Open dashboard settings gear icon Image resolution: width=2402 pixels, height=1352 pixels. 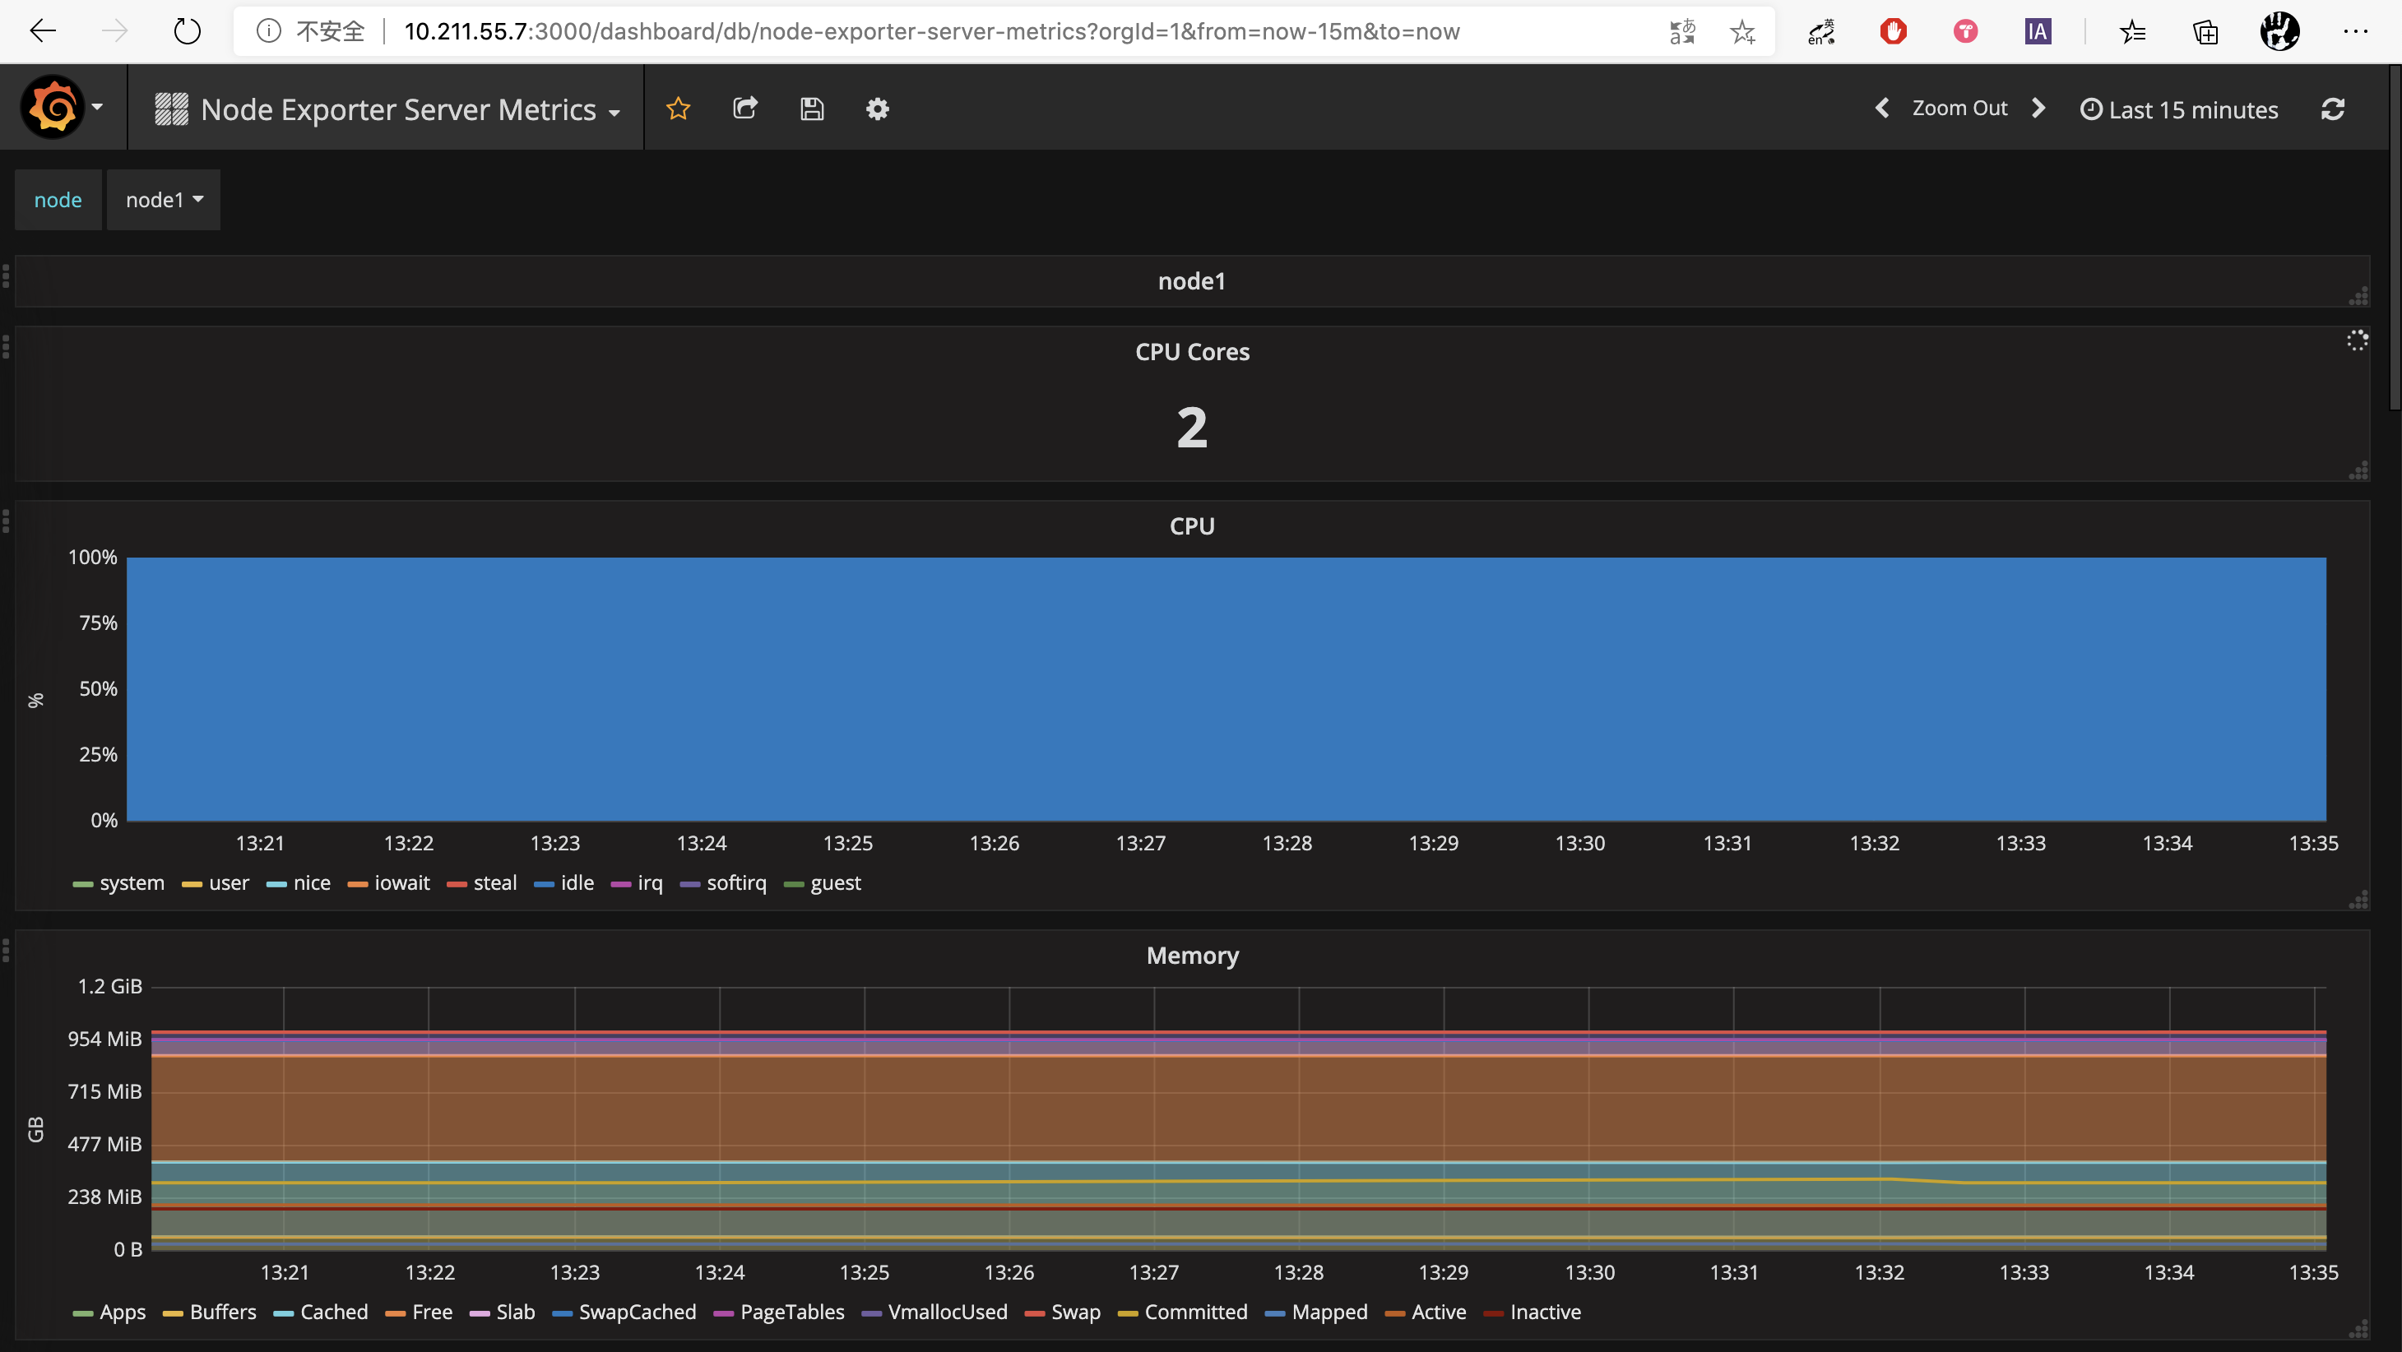(x=878, y=109)
